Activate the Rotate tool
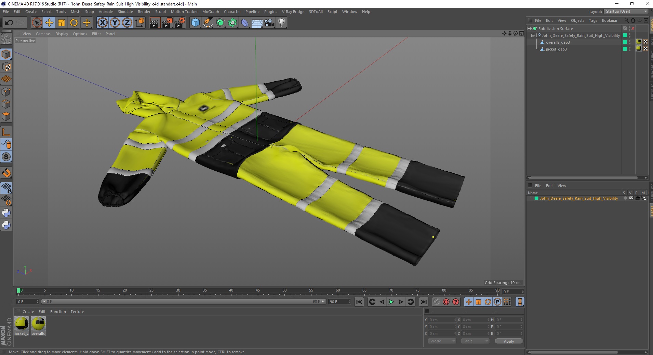 [74, 23]
